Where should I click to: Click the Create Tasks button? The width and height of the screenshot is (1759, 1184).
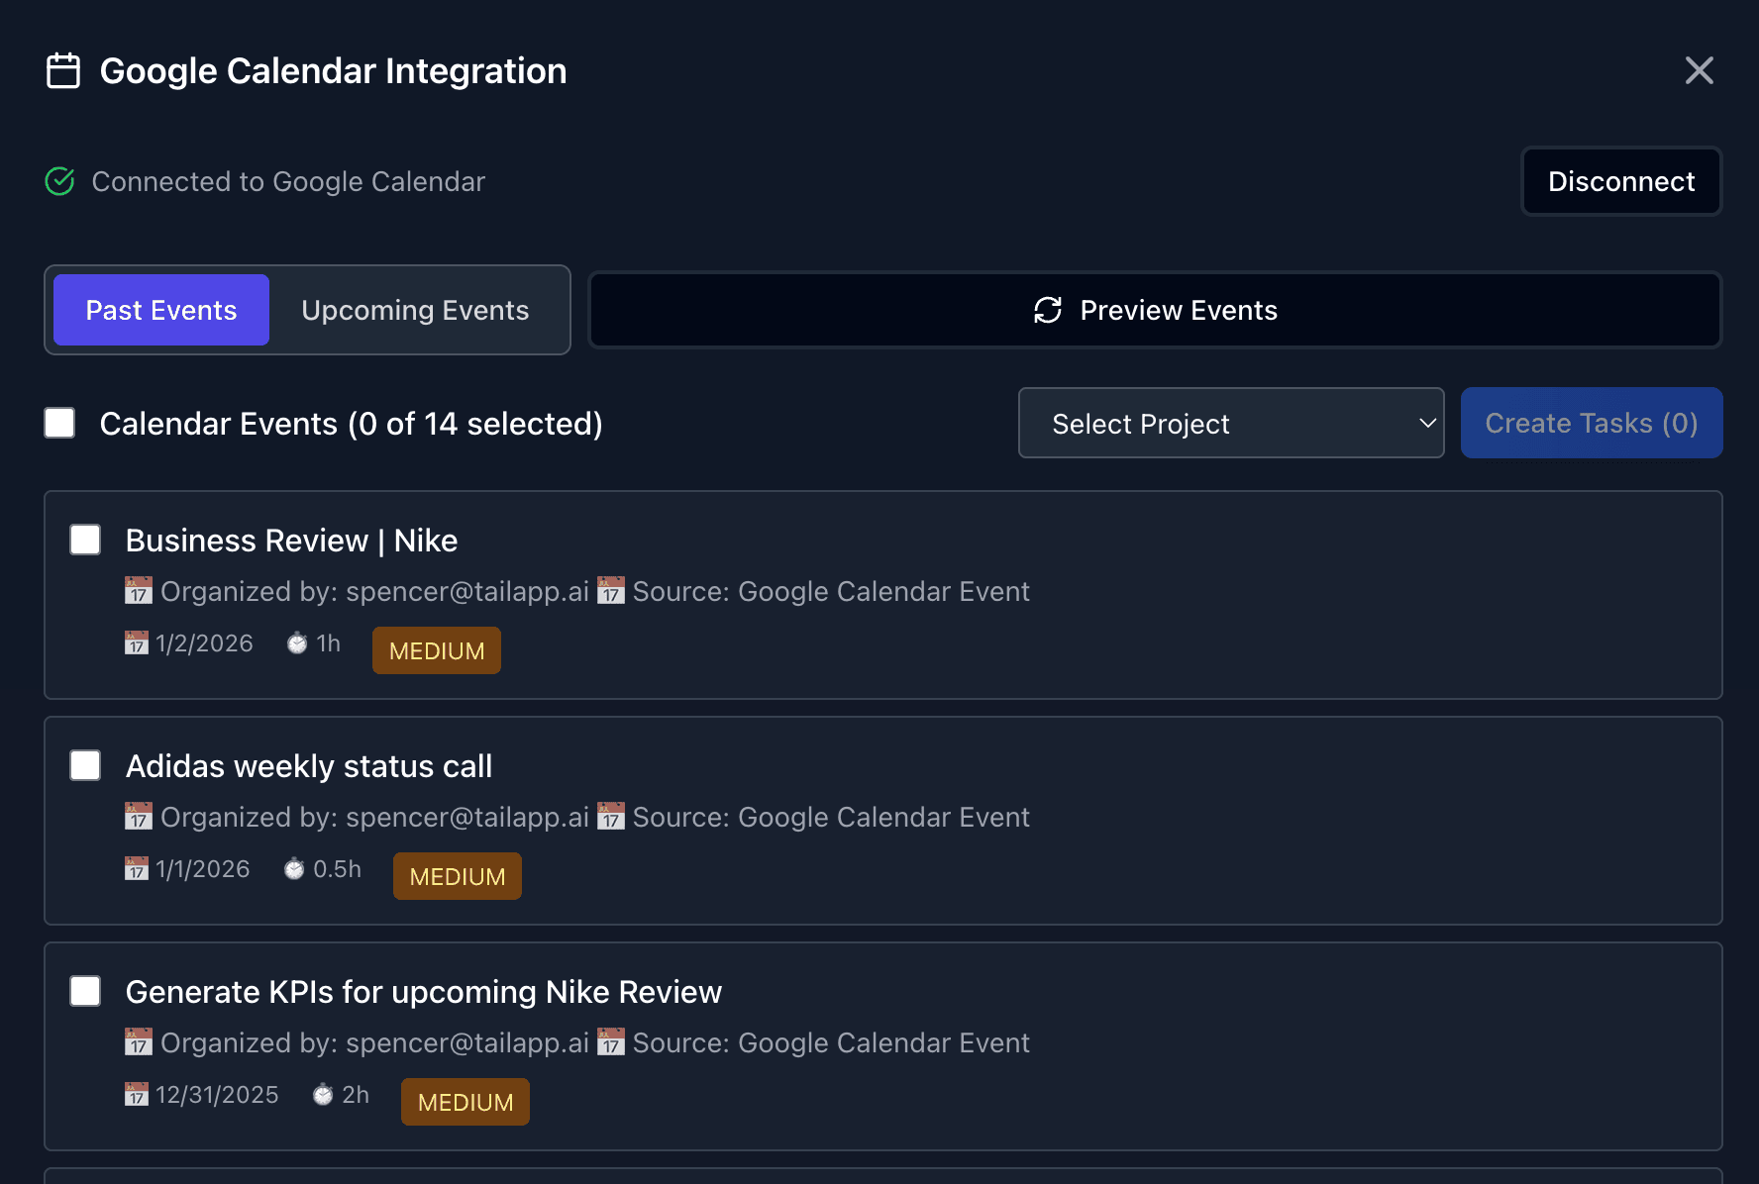pos(1591,423)
